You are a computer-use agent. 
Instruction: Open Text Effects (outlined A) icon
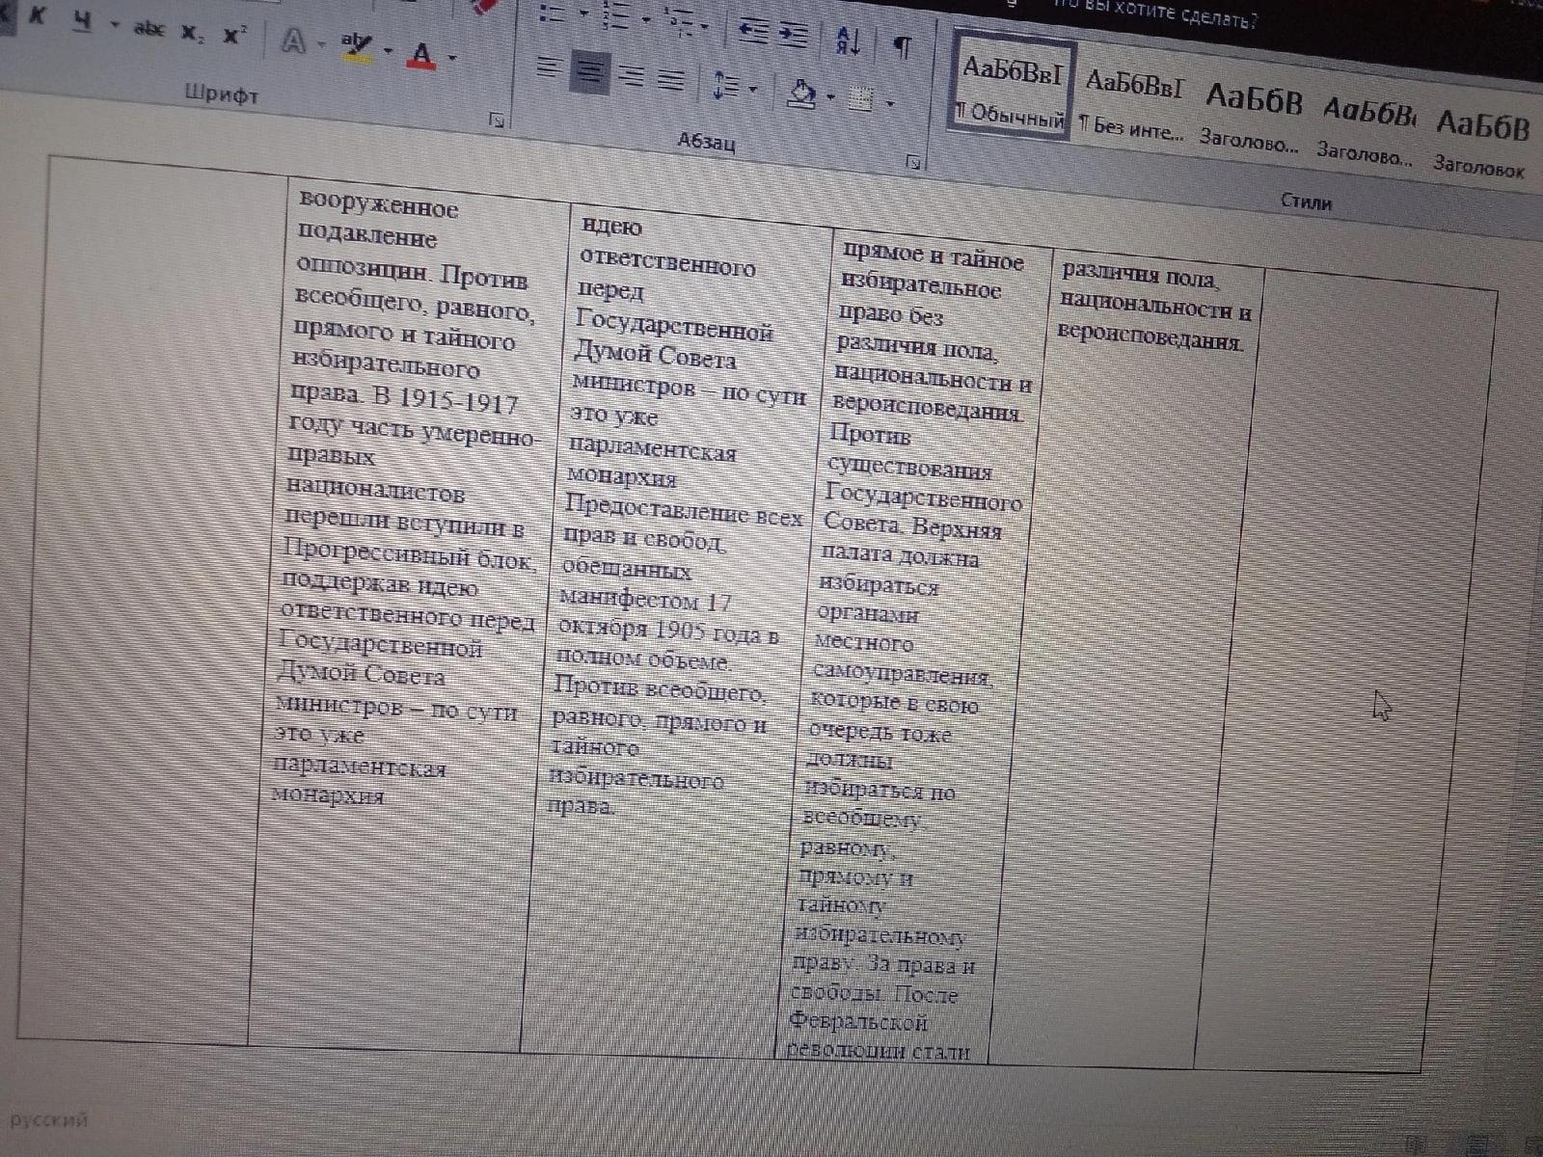click(x=293, y=41)
